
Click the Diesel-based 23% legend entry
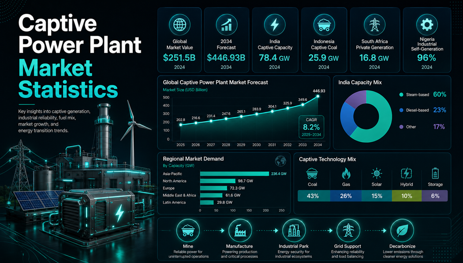point(422,110)
